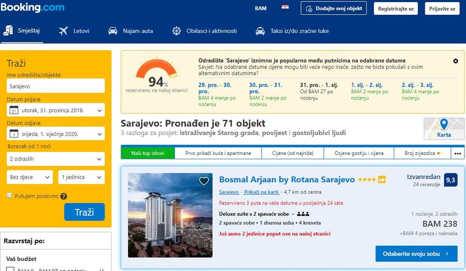Click the Booking.com logo
Screen dimensions: 466x271
[32, 7]
